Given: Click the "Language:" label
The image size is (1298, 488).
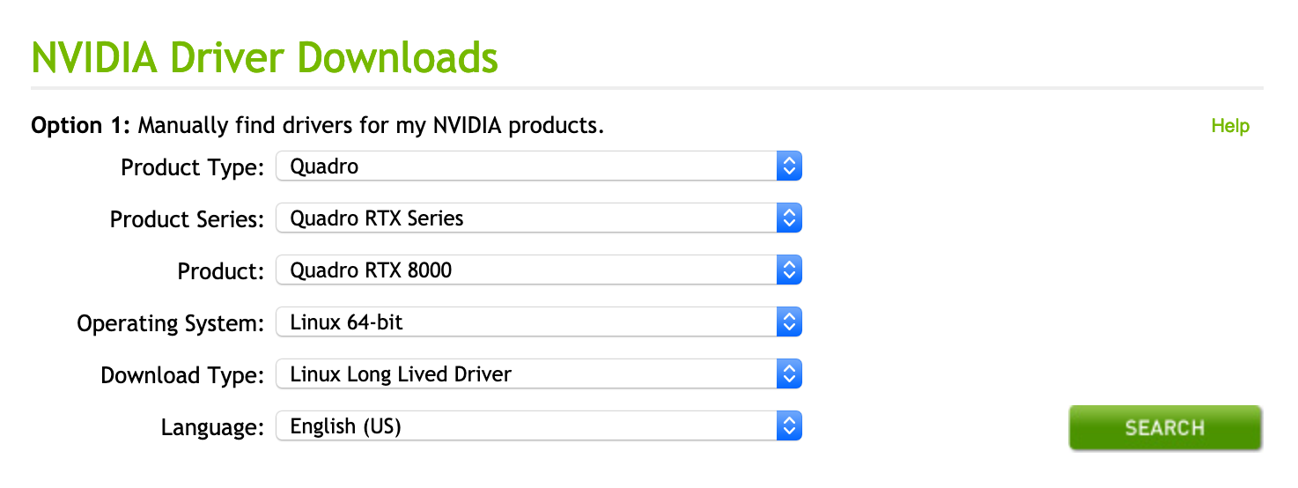Looking at the screenshot, I should tap(212, 429).
